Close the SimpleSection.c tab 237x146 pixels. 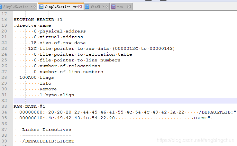34,7
